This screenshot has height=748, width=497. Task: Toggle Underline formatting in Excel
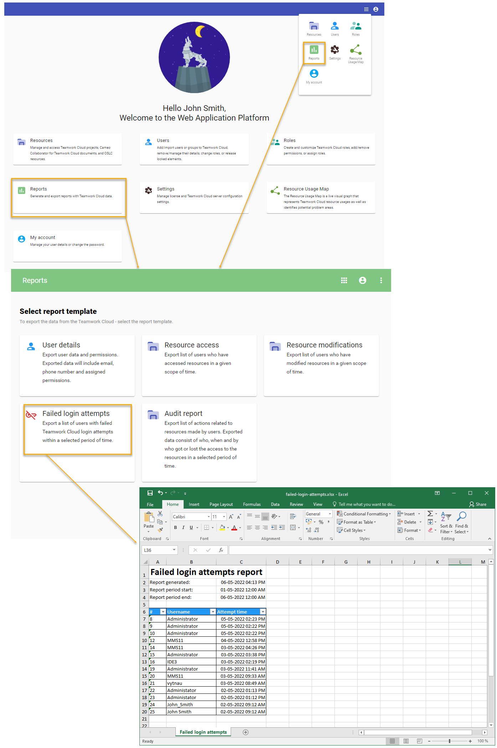coord(191,528)
